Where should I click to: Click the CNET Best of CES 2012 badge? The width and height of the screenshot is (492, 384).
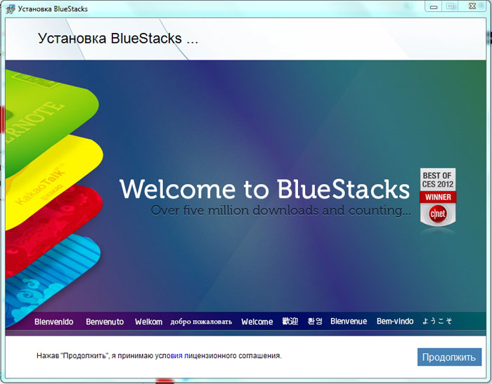click(437, 199)
